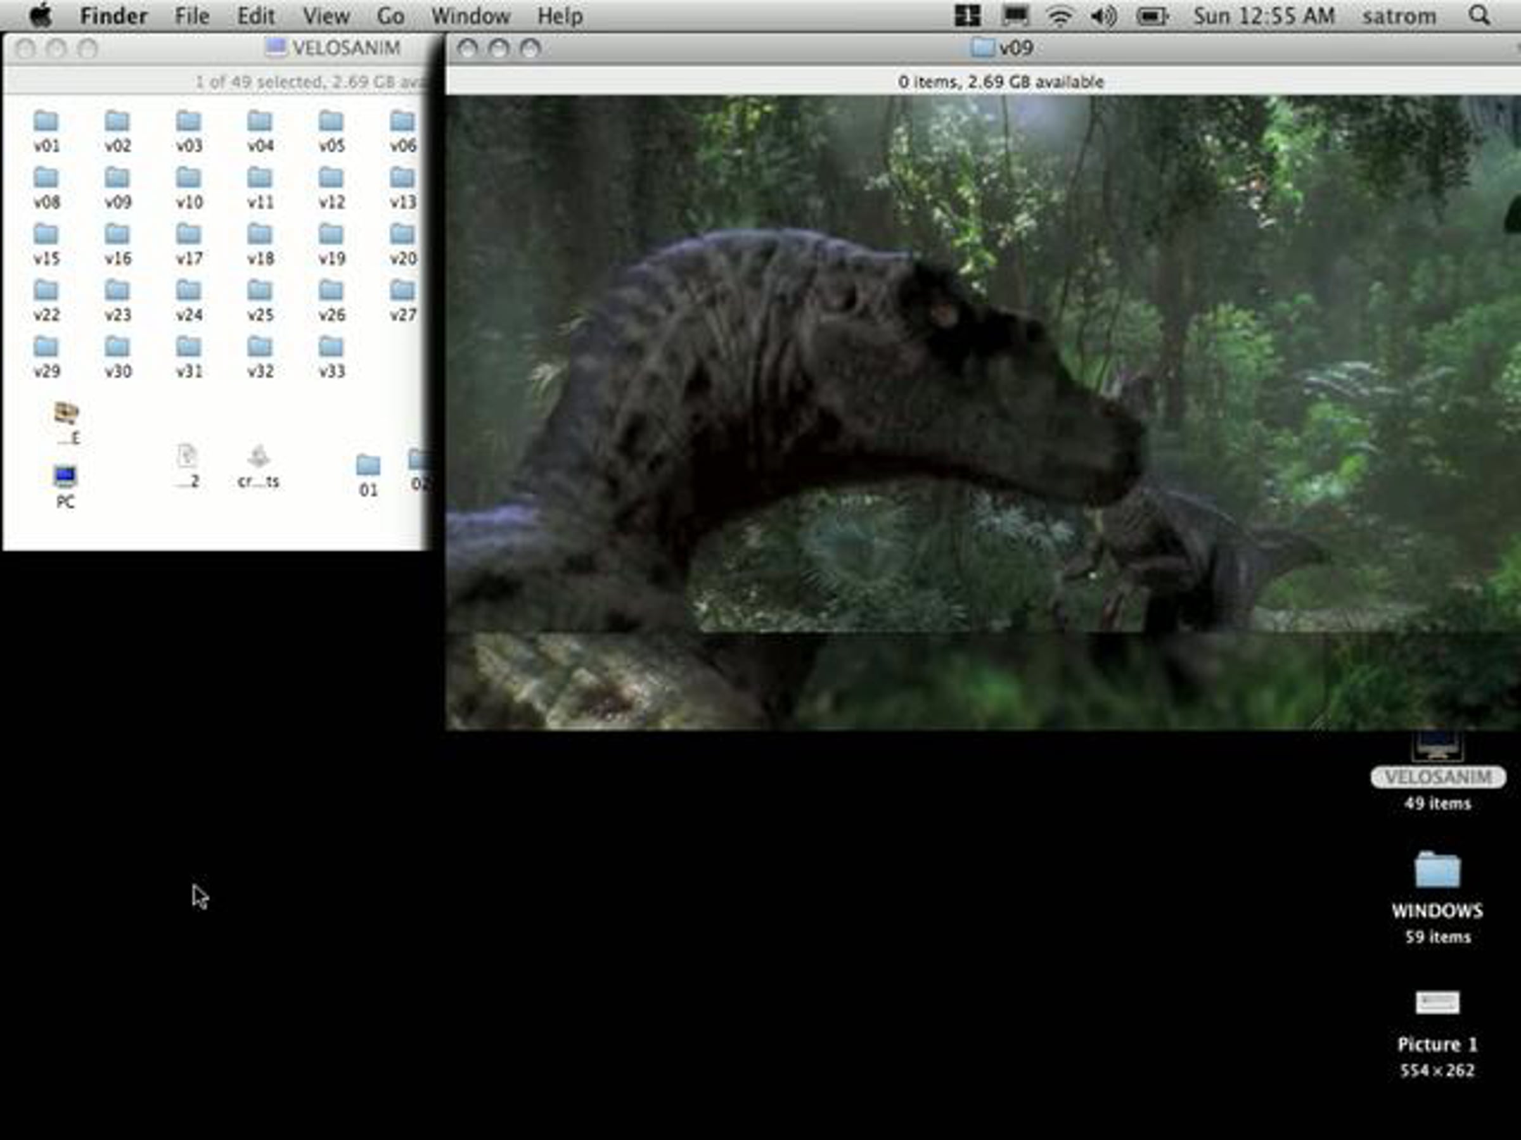Click the volume icon in menu bar
Screen dimensions: 1521x1140
point(1103,16)
